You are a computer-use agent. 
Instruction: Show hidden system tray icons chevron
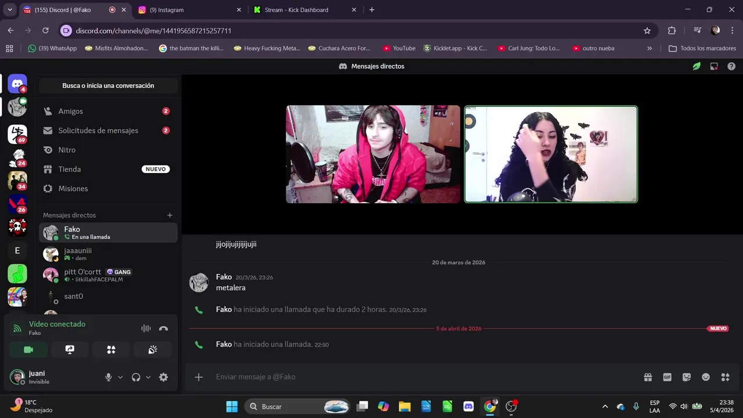pyautogui.click(x=605, y=407)
